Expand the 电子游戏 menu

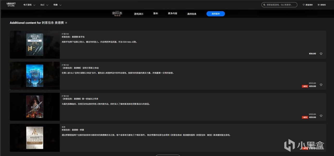29,5
